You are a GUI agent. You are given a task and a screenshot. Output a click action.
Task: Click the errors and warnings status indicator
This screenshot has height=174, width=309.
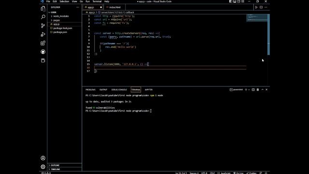tap(46, 173)
